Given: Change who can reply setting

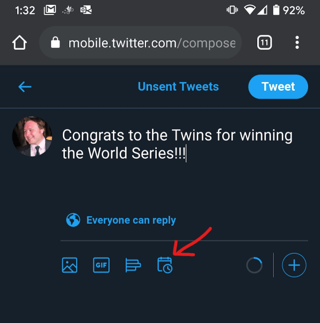Looking at the screenshot, I should (x=131, y=220).
